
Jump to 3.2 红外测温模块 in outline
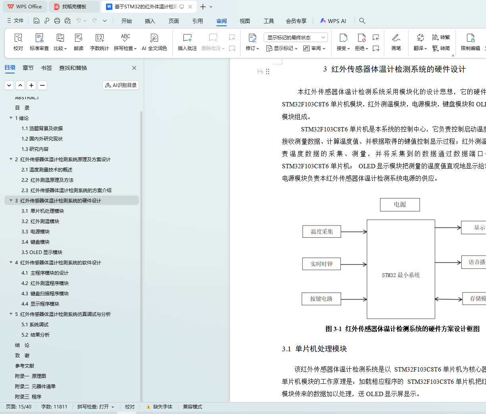40,221
